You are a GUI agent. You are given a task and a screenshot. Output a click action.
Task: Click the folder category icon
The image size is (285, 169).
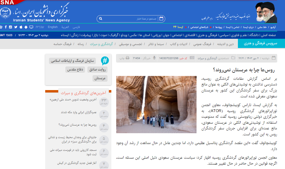[233, 58]
